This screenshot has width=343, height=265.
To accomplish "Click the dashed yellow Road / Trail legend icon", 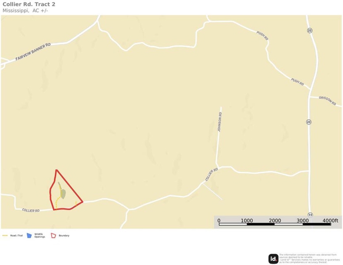I will tap(5, 236).
